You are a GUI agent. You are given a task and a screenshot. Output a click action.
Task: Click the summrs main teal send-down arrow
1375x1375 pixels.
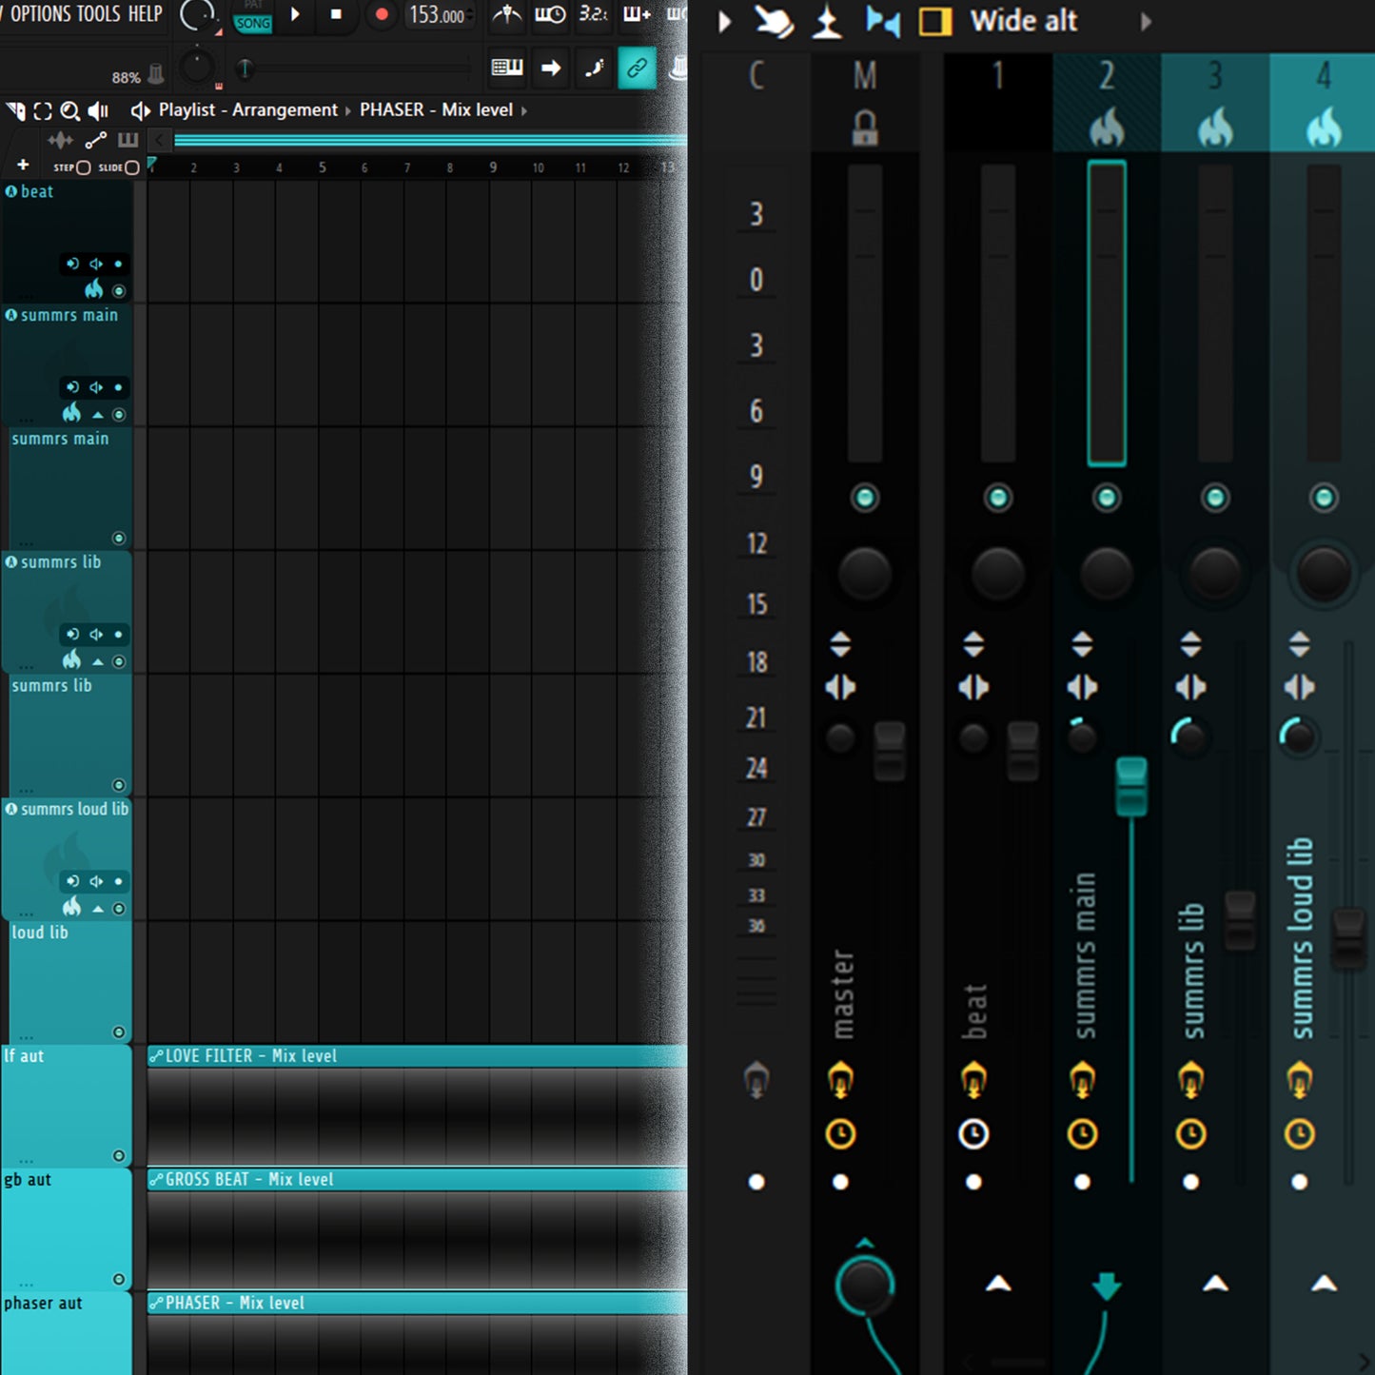coord(1107,1287)
